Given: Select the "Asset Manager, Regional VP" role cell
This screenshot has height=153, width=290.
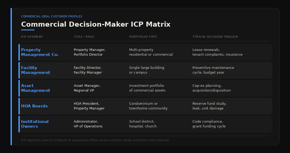Looking at the screenshot, I should pos(87,88).
